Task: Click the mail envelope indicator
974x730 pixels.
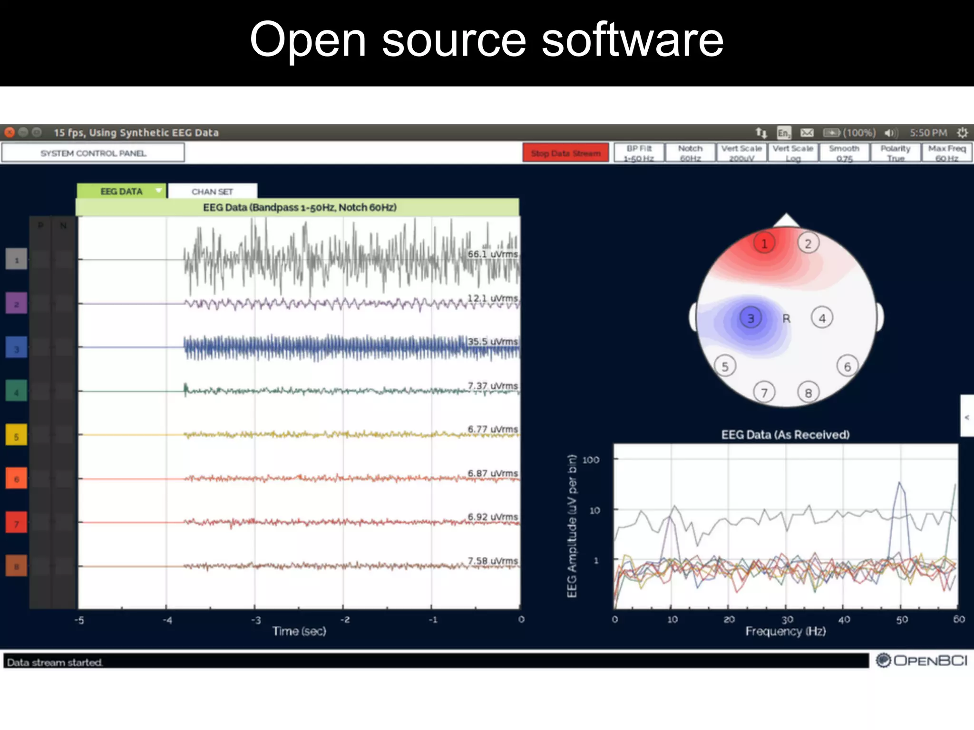Action: point(807,133)
